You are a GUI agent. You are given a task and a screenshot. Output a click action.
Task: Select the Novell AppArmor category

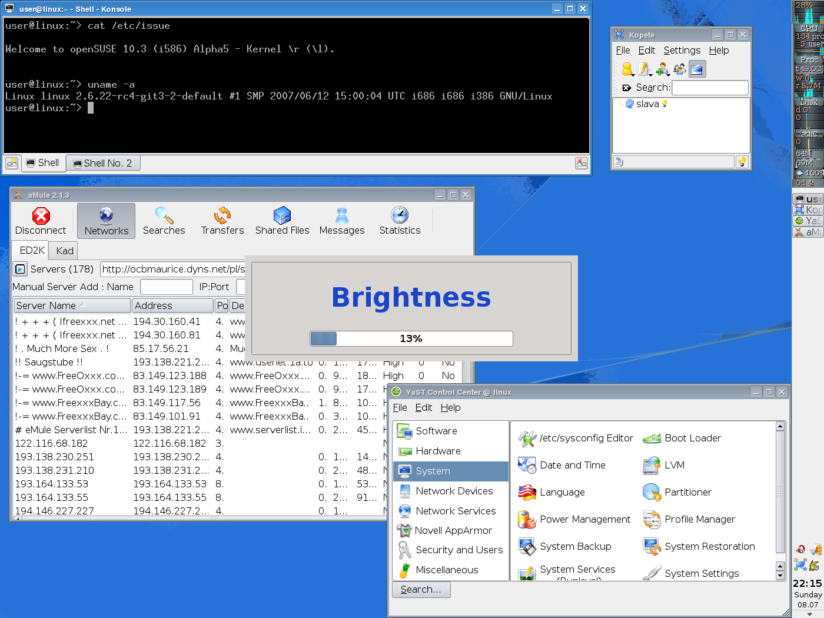tap(450, 530)
